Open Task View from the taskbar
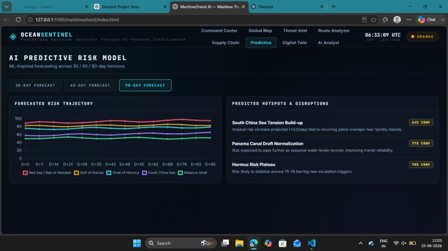 [x=225, y=243]
